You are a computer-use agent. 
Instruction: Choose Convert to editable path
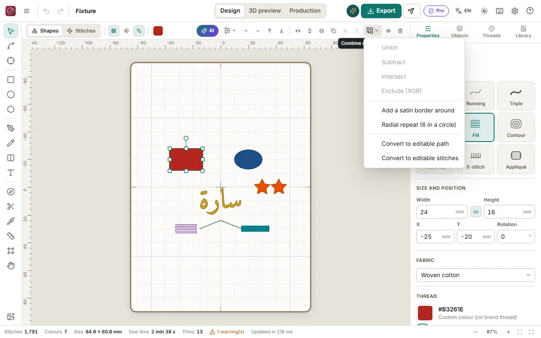click(x=415, y=144)
